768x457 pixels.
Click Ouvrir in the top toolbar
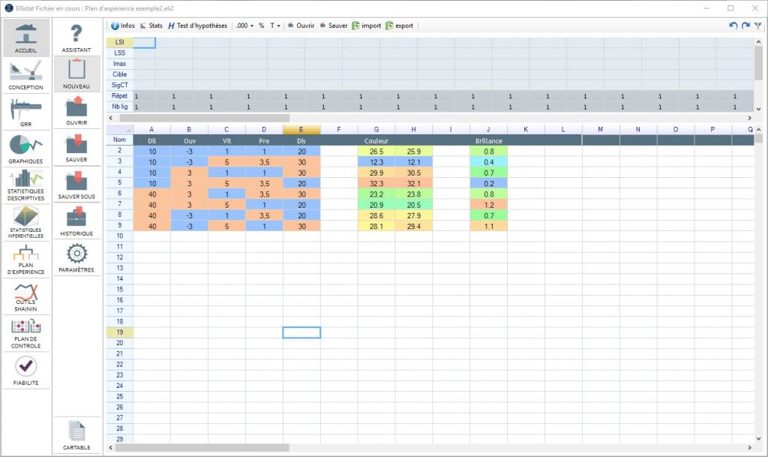pos(301,26)
